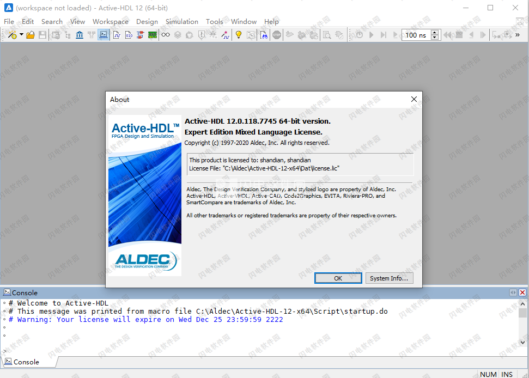Screen dimensions: 529x378
Task: Click the Restart simulation power icon
Action: coord(360,35)
